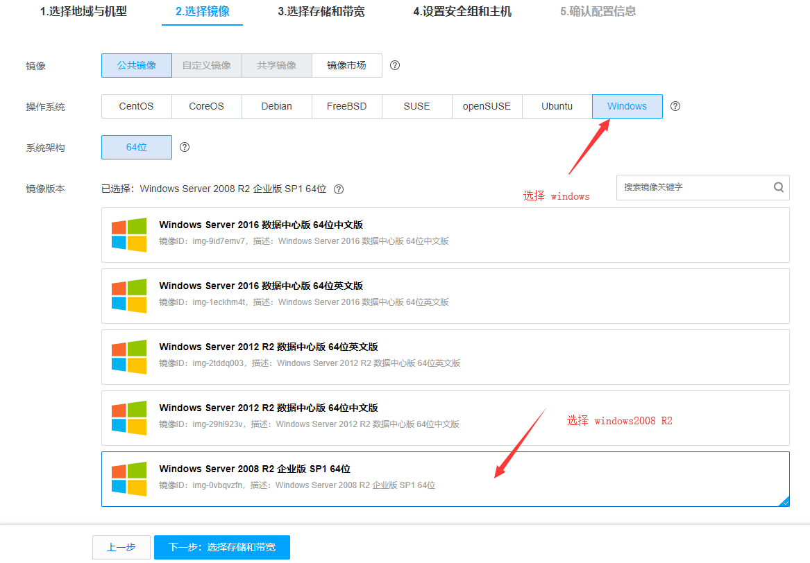The width and height of the screenshot is (810, 563).
Task: Go to step 4.设置安全组和主机
Action: [x=462, y=11]
